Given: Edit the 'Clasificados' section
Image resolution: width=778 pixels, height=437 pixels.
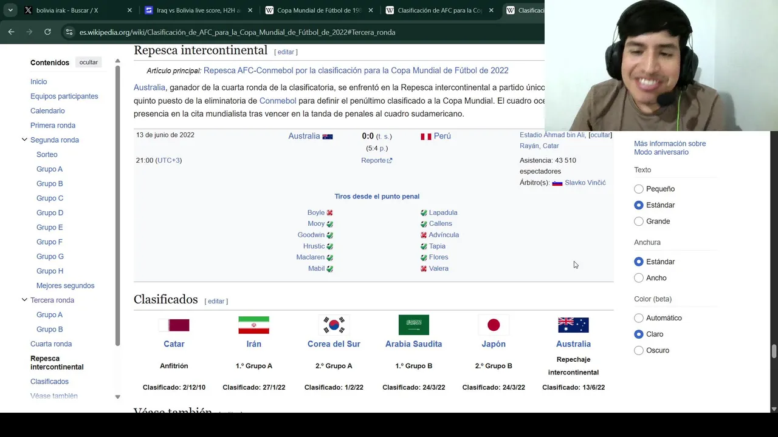Looking at the screenshot, I should [216, 302].
